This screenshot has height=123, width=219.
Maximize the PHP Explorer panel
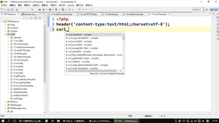(44, 14)
